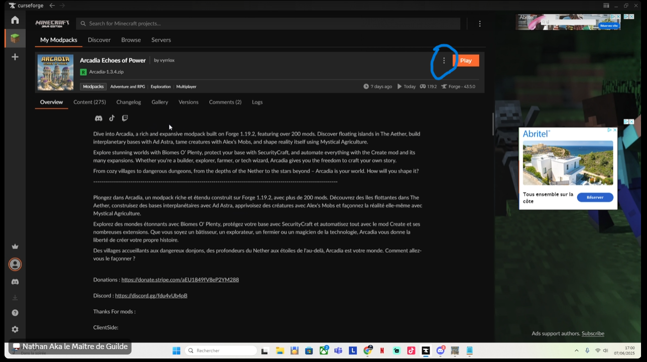Click the page's vertical scrollbar thumb
This screenshot has height=362, width=647.
click(x=493, y=124)
